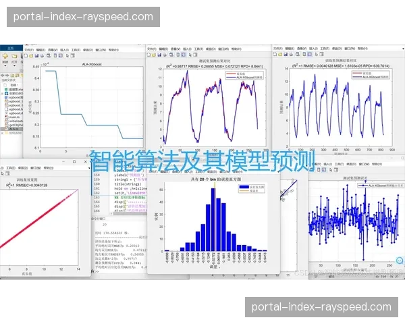Click the tallest blue bar in error histogram
Screen dimensions: 405x324
(213, 221)
